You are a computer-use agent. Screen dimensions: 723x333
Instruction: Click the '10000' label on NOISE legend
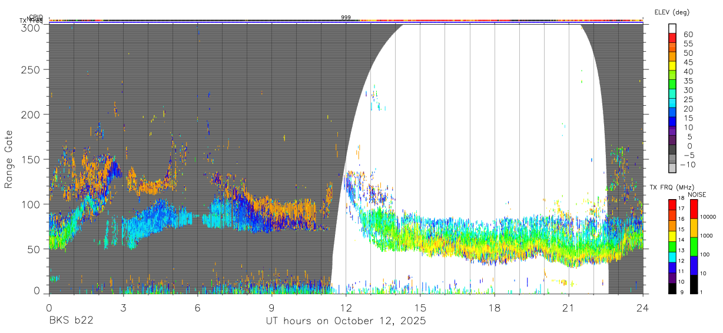709,217
